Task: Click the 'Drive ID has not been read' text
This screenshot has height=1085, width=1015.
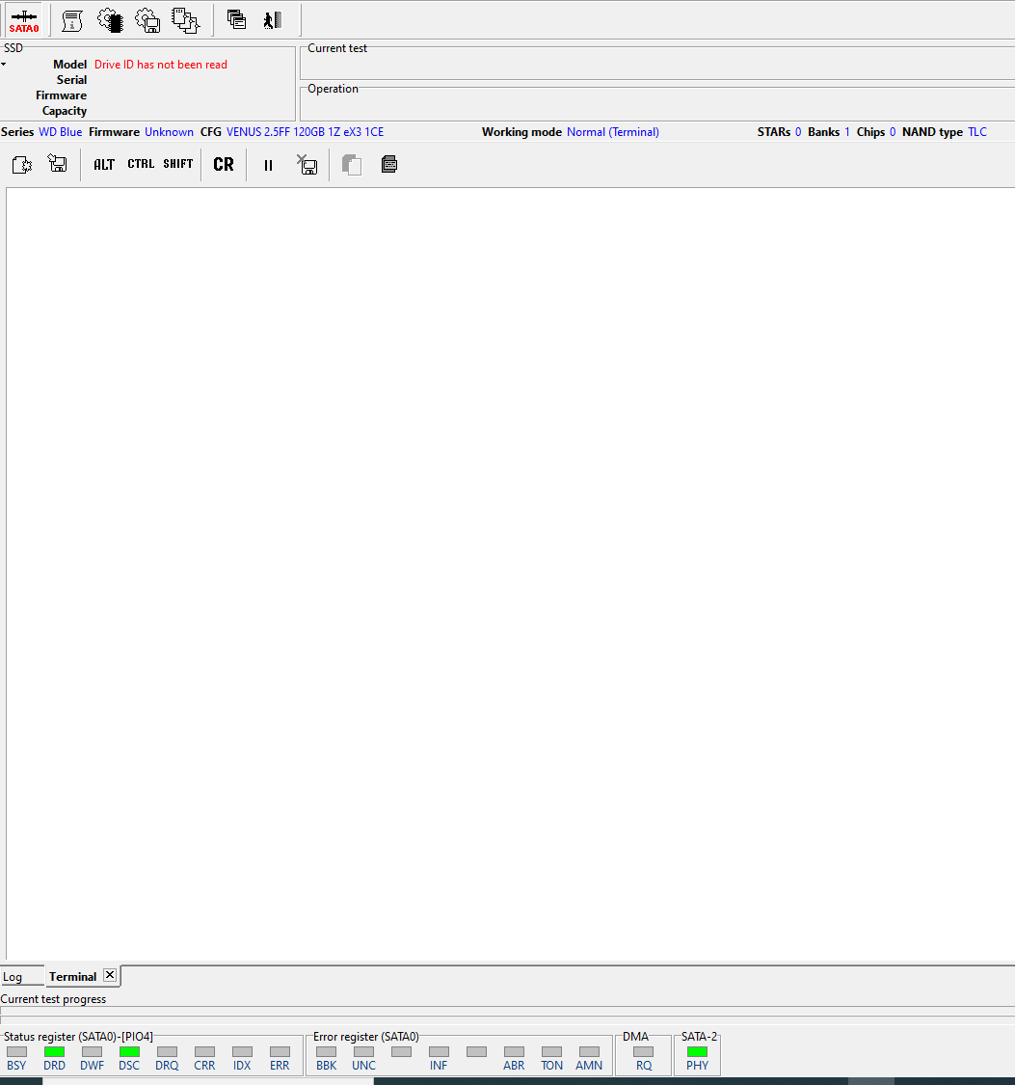Action: click(x=160, y=65)
